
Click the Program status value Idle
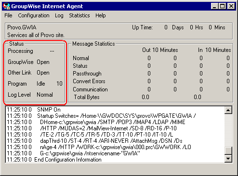pyautogui.click(x=41, y=84)
